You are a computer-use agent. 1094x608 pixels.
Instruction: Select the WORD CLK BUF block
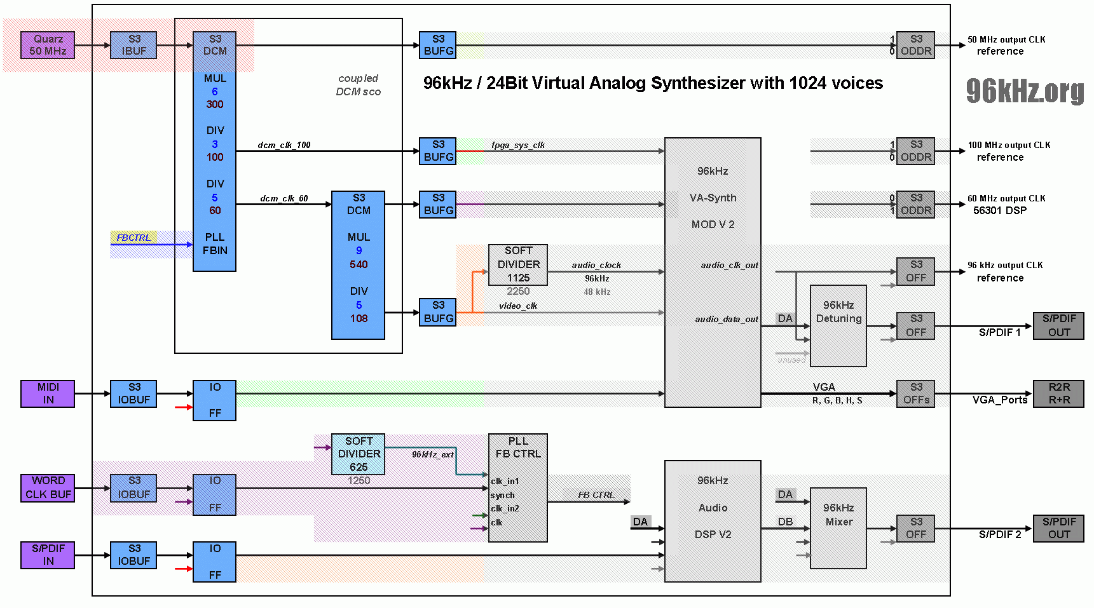tap(48, 488)
